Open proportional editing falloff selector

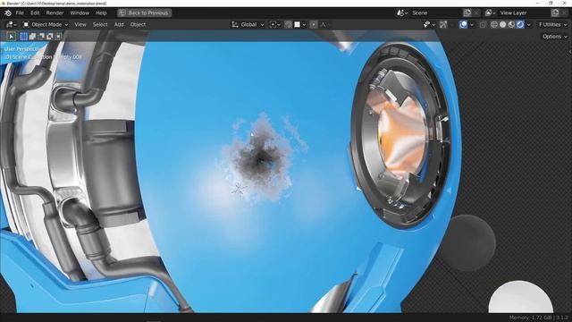coord(324,24)
